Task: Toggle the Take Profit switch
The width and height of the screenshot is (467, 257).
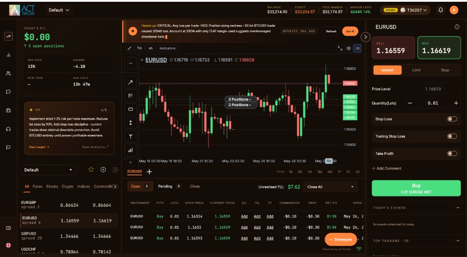Action: [x=452, y=154]
